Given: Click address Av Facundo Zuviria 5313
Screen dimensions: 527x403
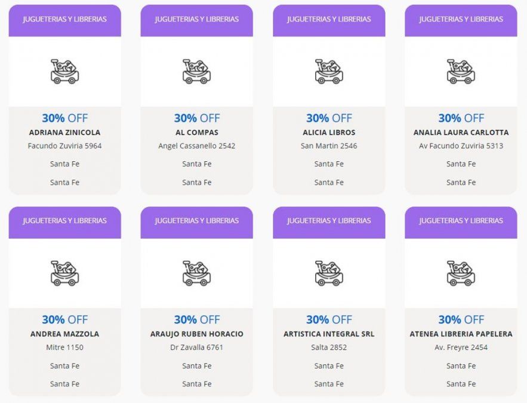Looking at the screenshot, I should tap(461, 146).
